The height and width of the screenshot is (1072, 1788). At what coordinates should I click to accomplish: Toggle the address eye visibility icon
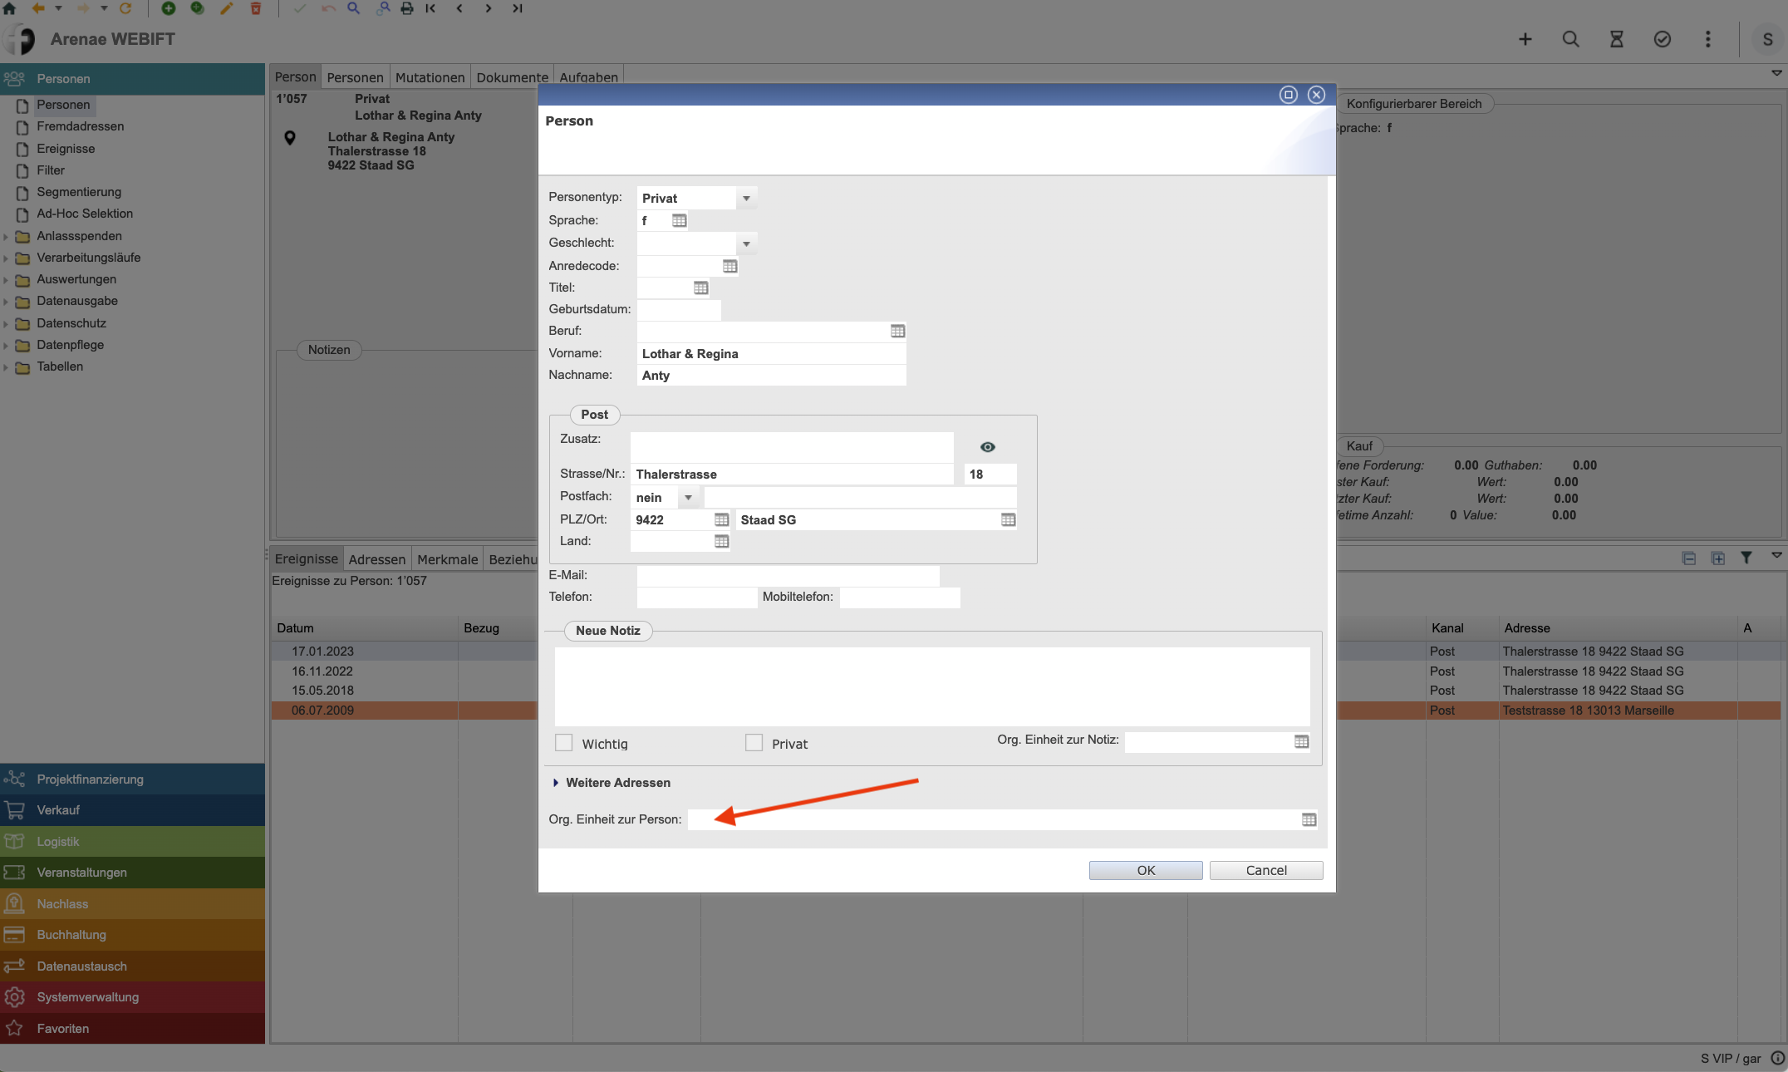pos(987,447)
